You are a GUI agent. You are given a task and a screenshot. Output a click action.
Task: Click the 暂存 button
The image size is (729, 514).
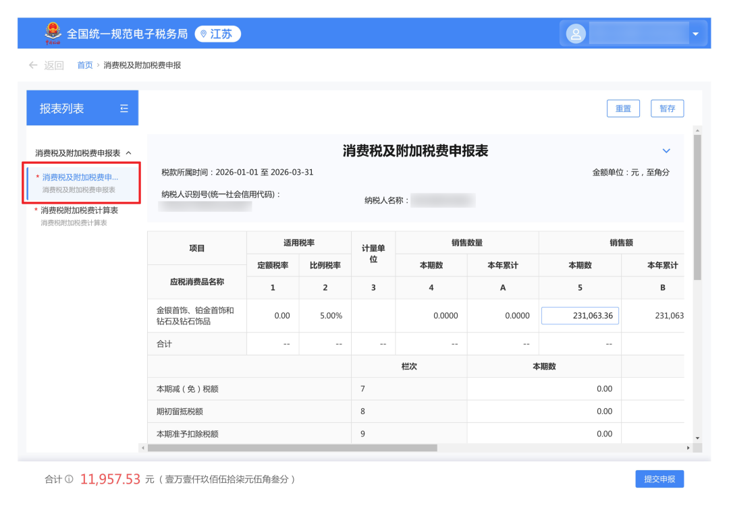[x=667, y=109]
